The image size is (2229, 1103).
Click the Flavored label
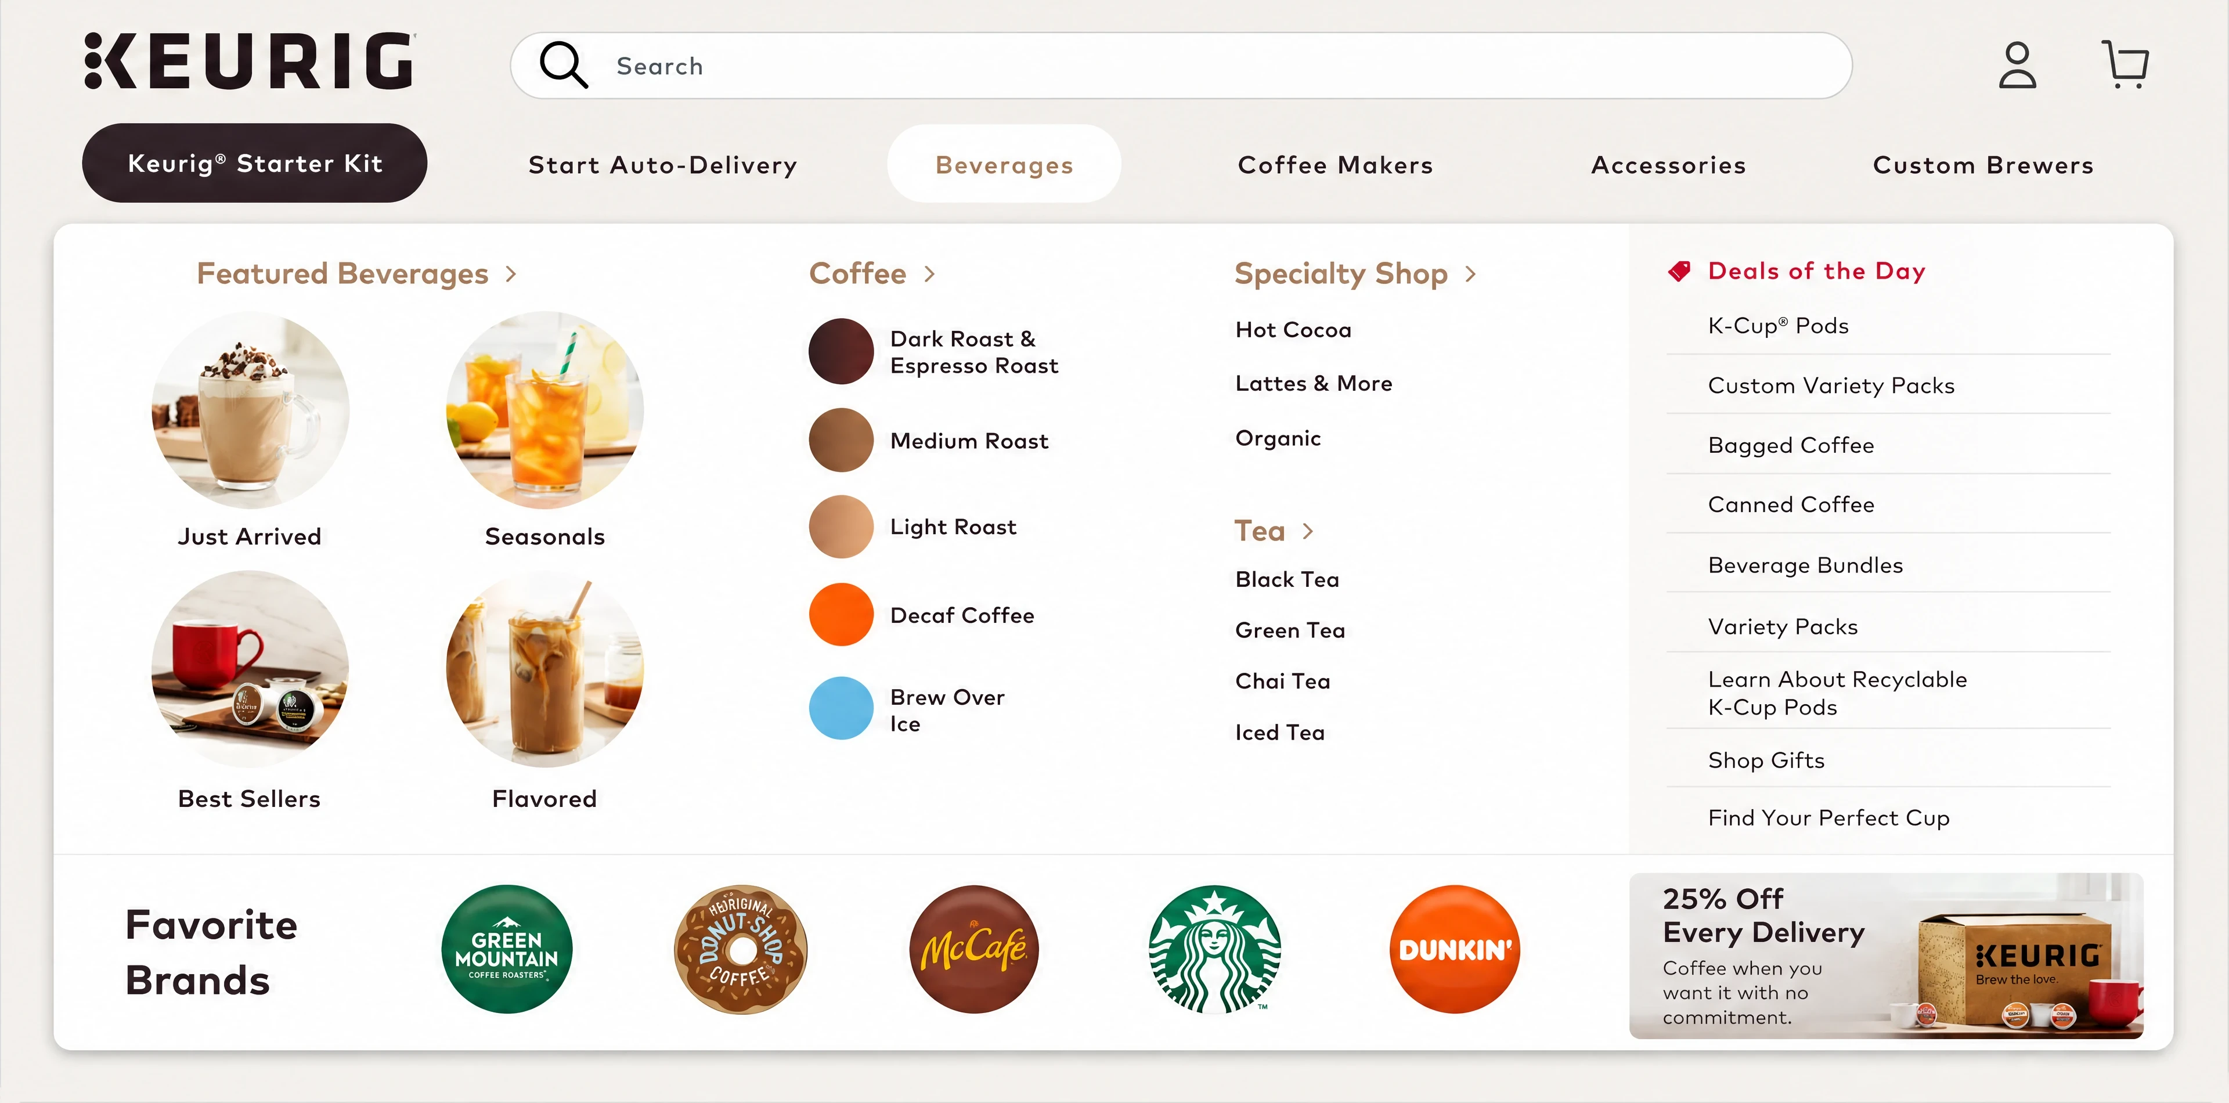click(x=544, y=798)
